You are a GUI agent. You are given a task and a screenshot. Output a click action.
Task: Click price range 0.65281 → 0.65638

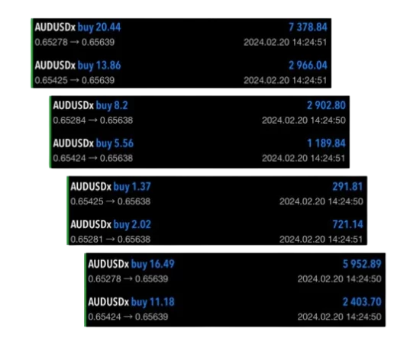coord(111,239)
